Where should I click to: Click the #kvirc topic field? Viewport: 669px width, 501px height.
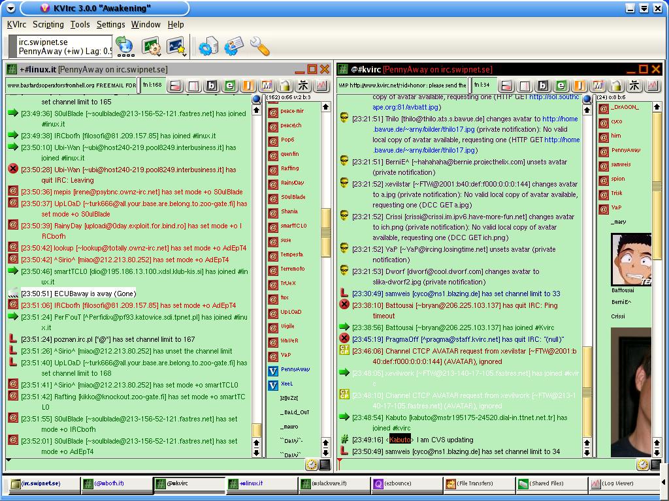click(x=402, y=85)
